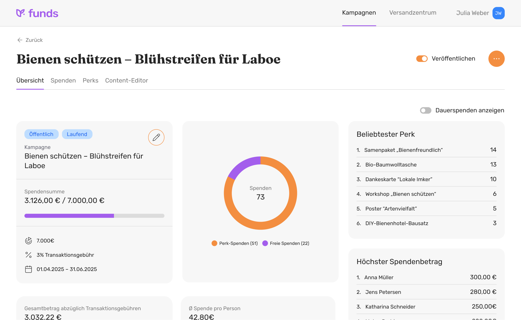Click the purple donation progress bar
Viewport: 521px width, 320px height.
(69, 216)
